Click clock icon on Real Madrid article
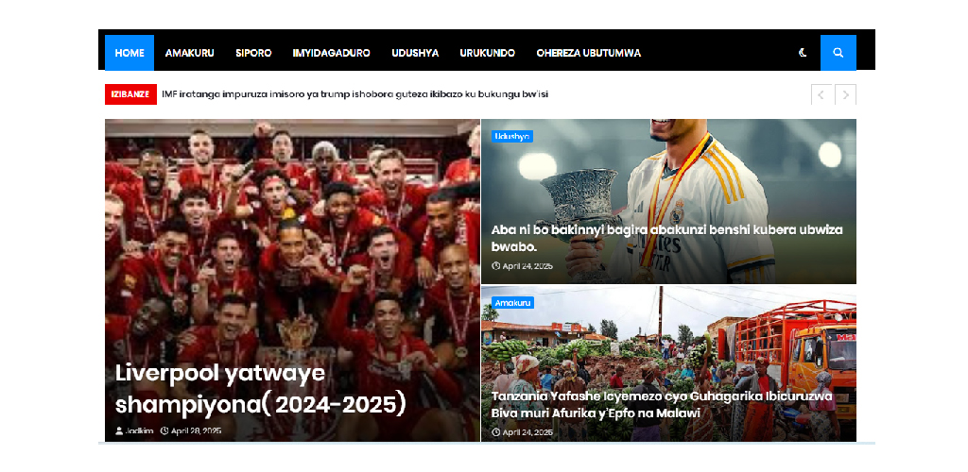This screenshot has width=968, height=472. [x=495, y=266]
